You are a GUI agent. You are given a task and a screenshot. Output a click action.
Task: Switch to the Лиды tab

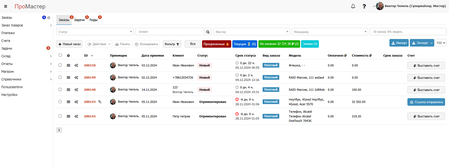coord(93,20)
